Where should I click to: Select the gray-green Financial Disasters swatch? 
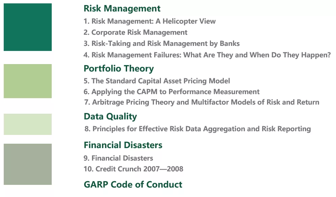coord(28,164)
